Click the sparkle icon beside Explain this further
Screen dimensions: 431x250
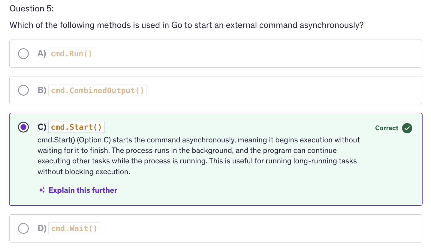pos(42,190)
